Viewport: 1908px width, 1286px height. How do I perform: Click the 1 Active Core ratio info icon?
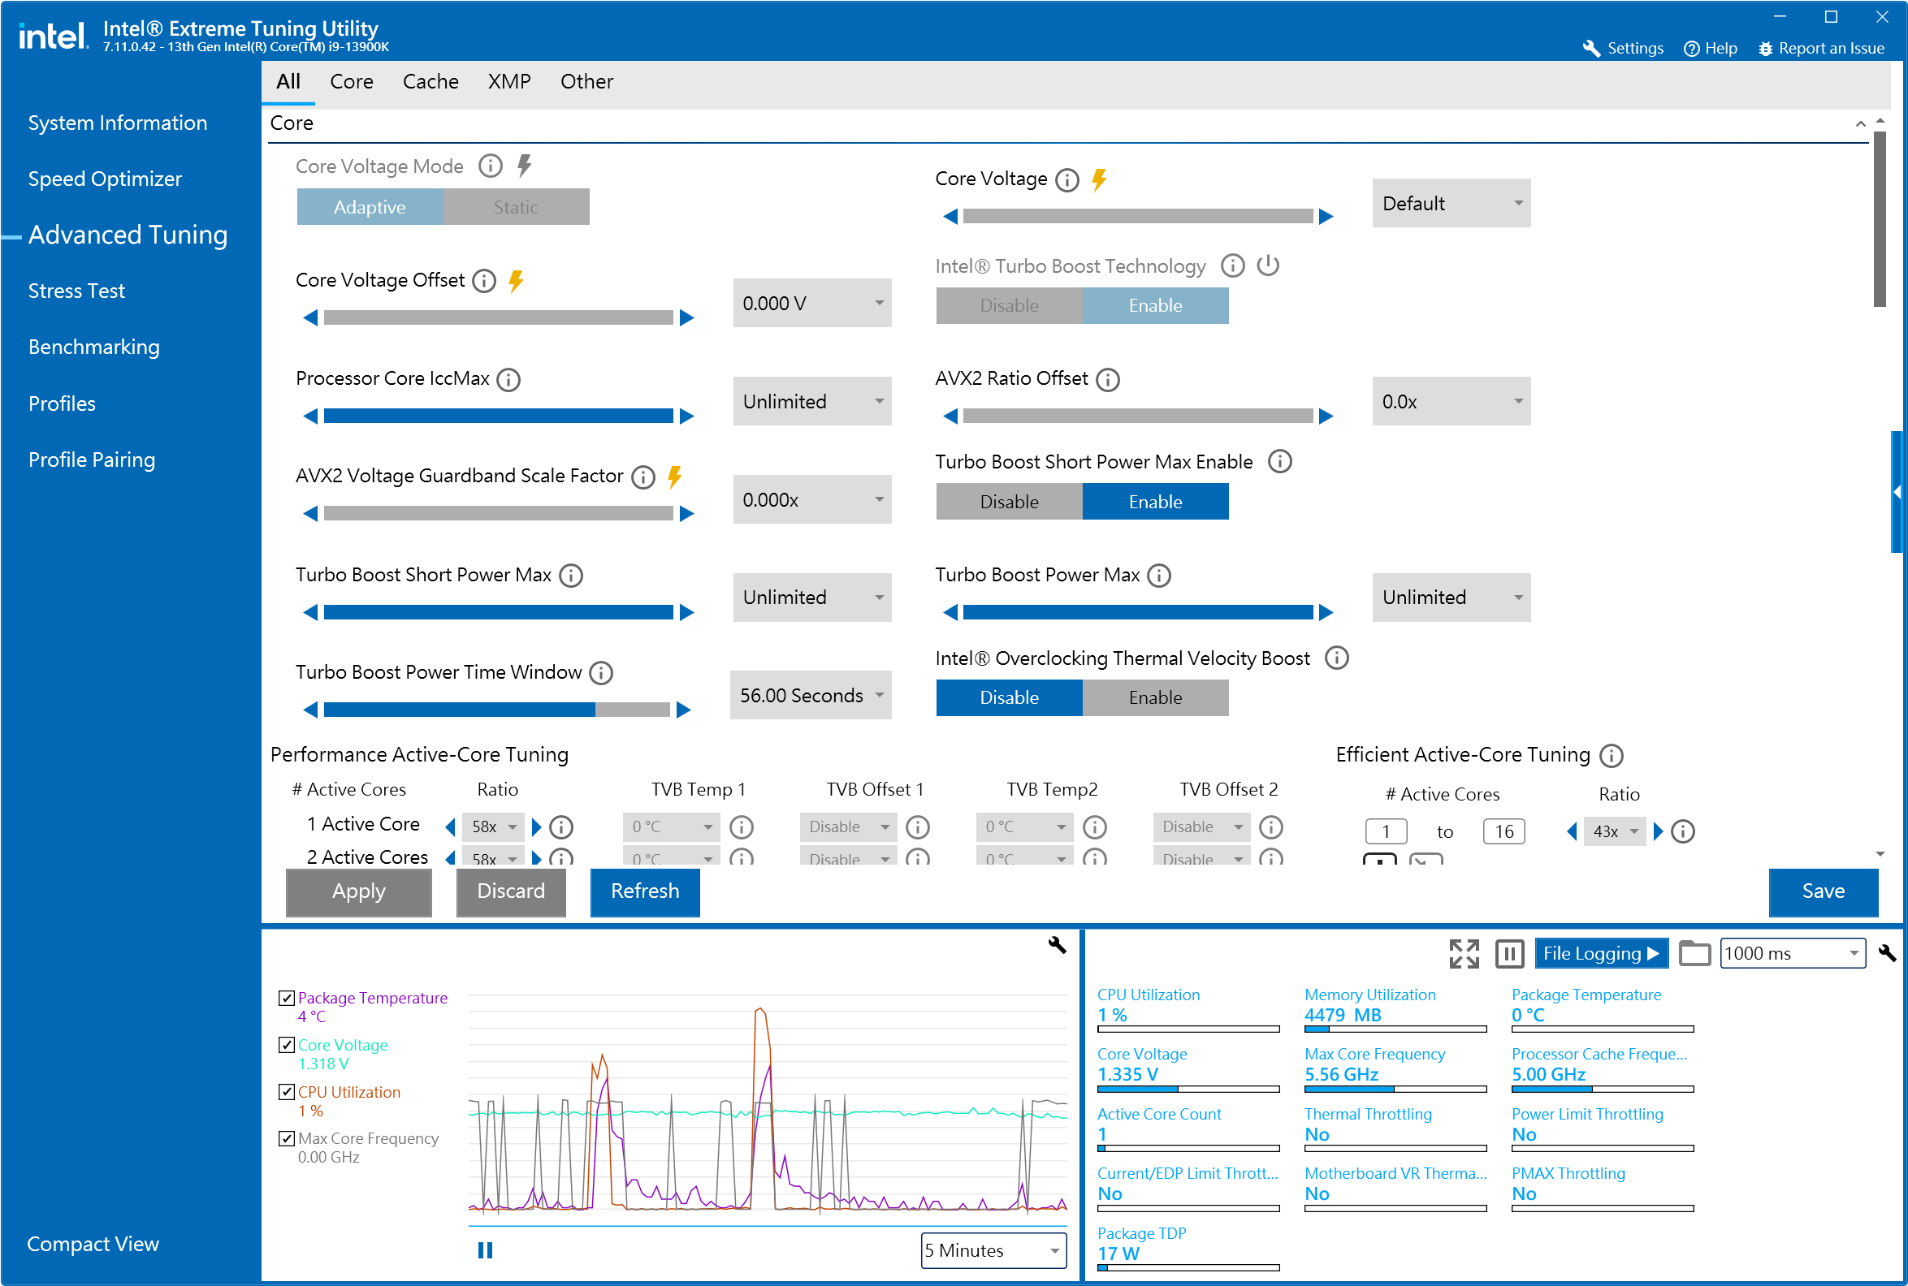[x=561, y=826]
